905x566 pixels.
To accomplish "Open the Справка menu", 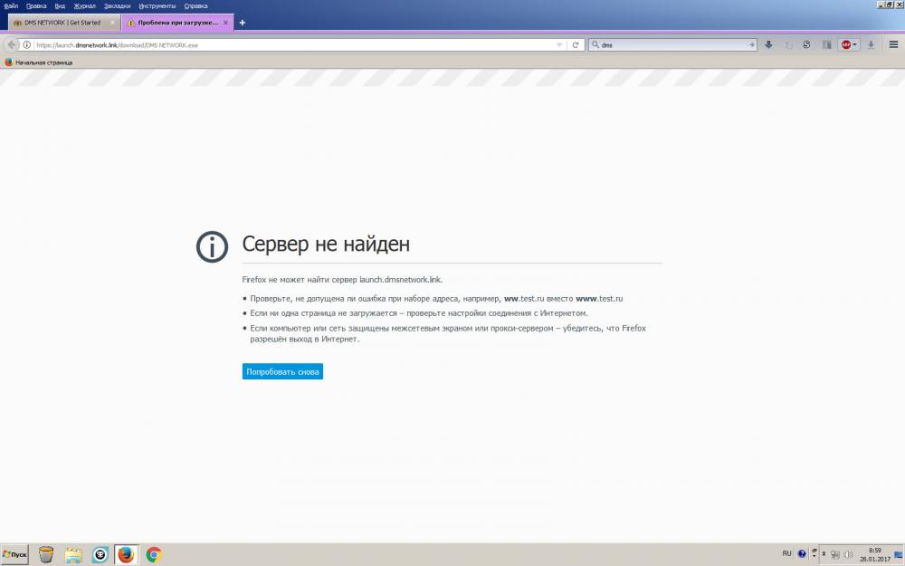I will [x=195, y=5].
